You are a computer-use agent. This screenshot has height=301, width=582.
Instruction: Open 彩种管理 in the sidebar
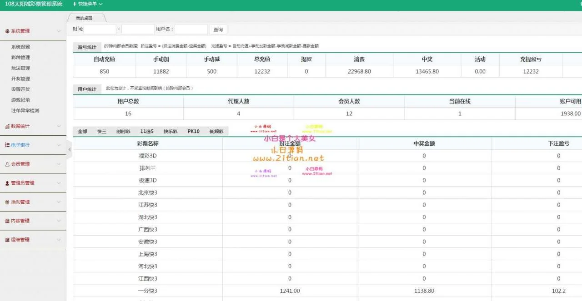click(20, 58)
